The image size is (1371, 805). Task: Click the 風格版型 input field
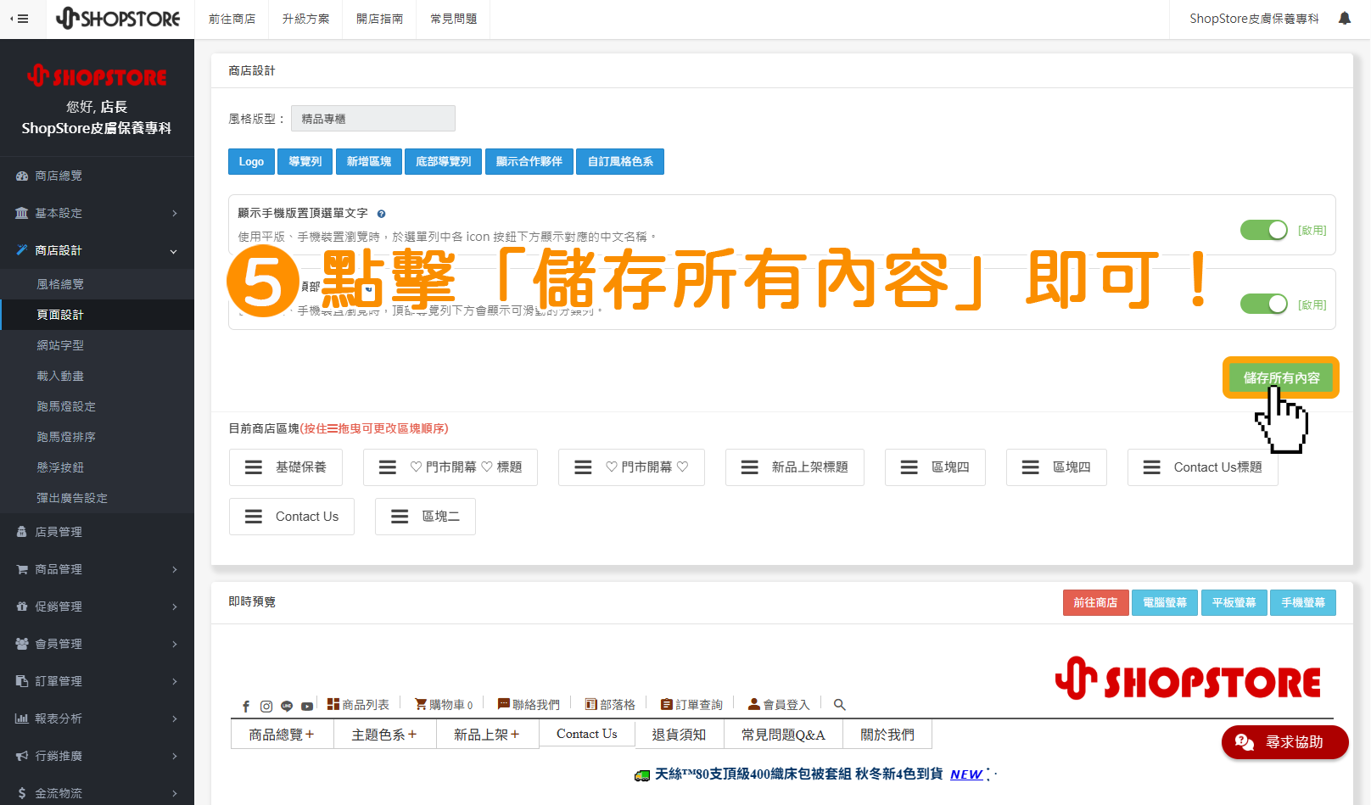point(373,119)
